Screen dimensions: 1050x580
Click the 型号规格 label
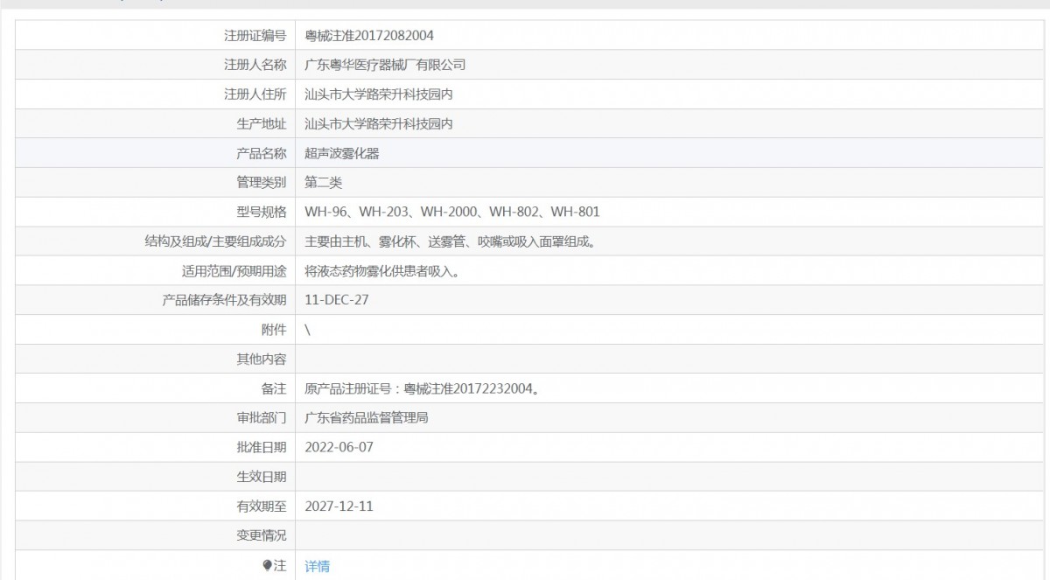tap(262, 212)
